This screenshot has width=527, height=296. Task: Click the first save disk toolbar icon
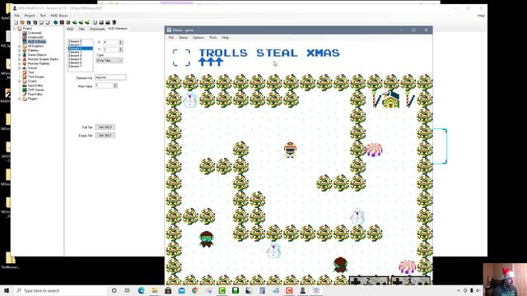(x=29, y=22)
